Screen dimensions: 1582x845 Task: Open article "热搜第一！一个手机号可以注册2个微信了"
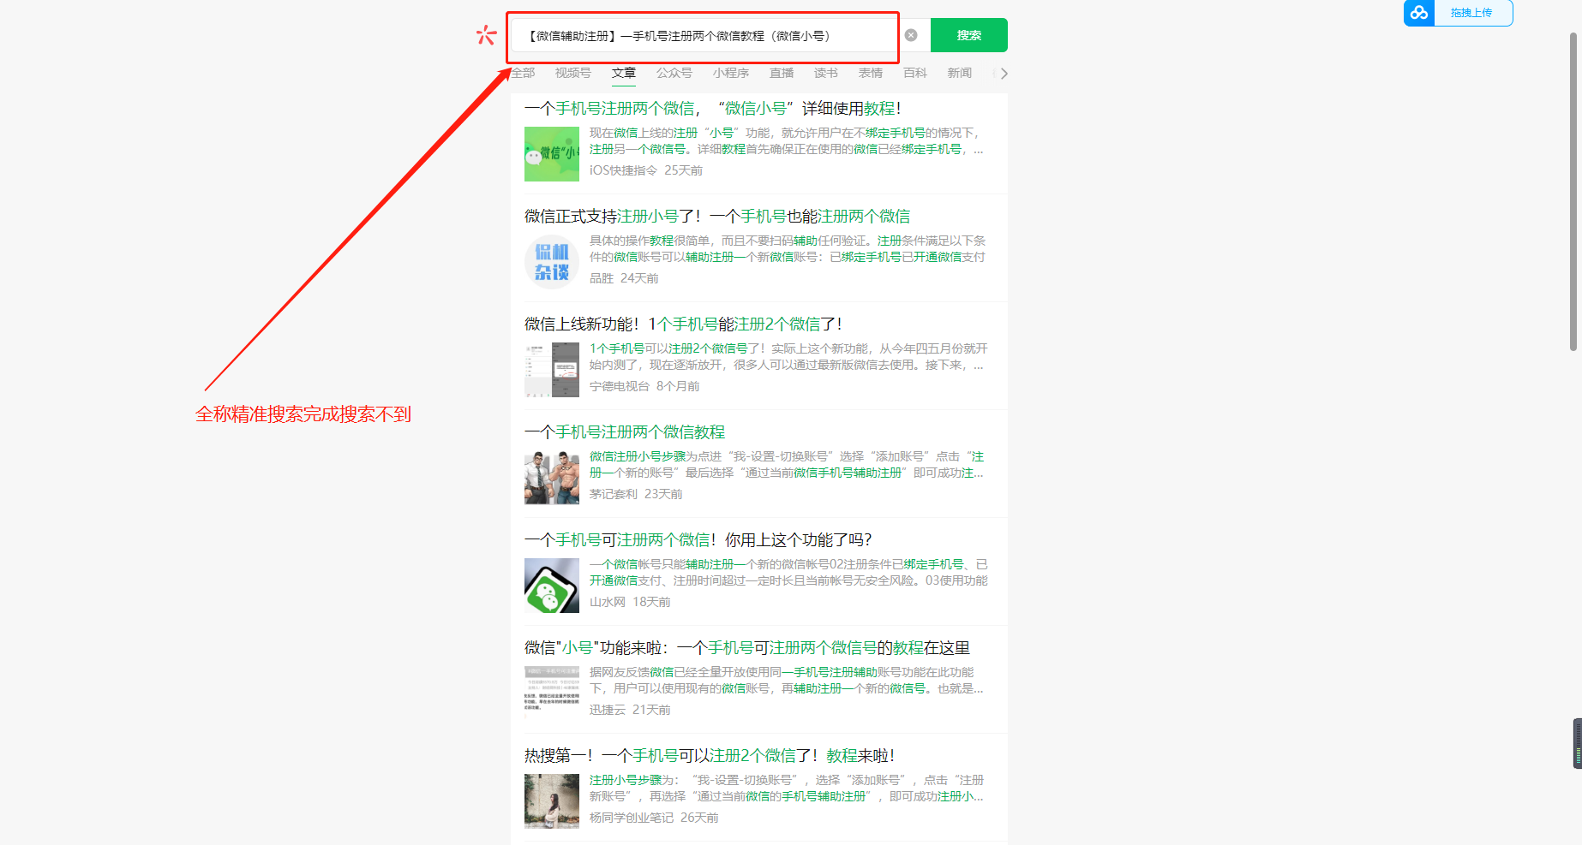(710, 756)
